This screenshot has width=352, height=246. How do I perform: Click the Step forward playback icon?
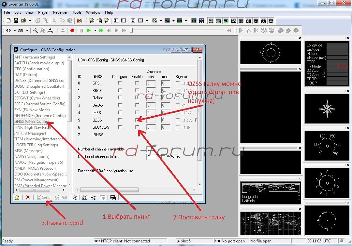(116, 30)
